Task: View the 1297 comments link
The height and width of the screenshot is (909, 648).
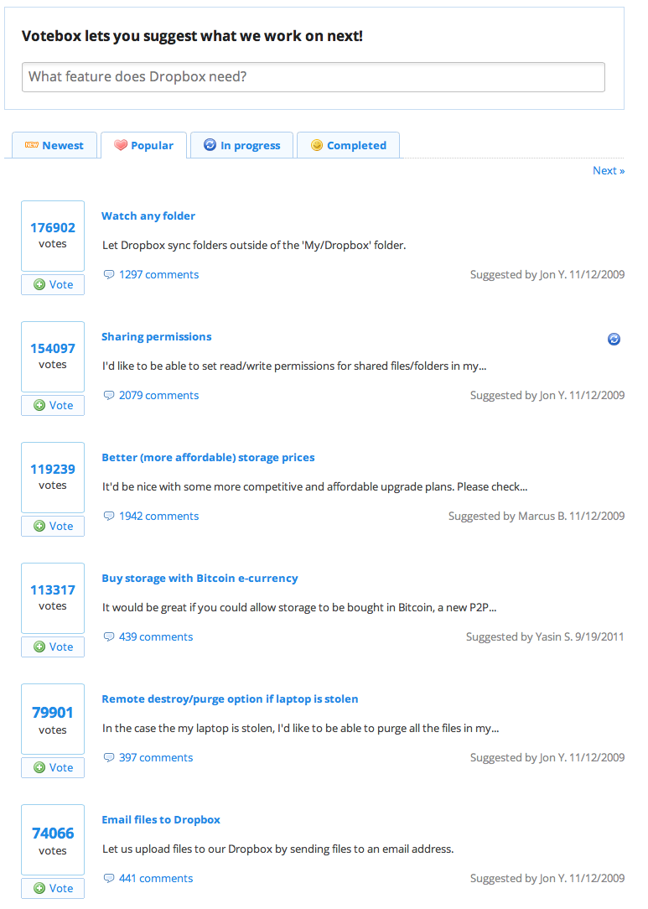Action: (x=158, y=275)
